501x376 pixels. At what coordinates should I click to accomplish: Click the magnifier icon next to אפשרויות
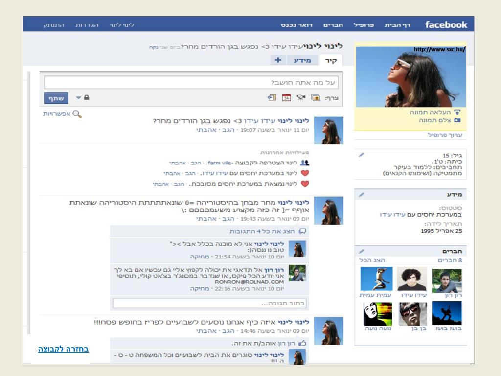(77, 114)
